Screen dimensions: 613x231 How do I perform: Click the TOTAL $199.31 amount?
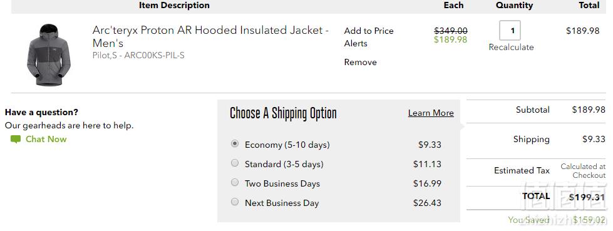(x=587, y=197)
